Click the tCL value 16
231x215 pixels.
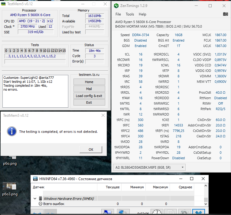point(141,54)
